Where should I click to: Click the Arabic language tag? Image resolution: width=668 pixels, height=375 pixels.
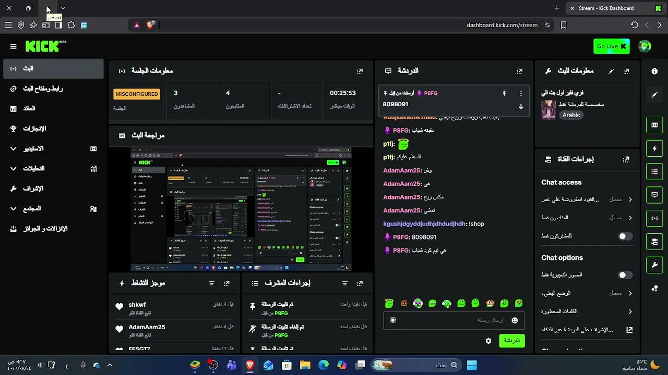click(x=571, y=115)
